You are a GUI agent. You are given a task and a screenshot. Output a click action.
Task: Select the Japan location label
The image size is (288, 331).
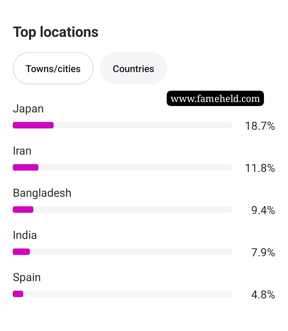tap(28, 109)
